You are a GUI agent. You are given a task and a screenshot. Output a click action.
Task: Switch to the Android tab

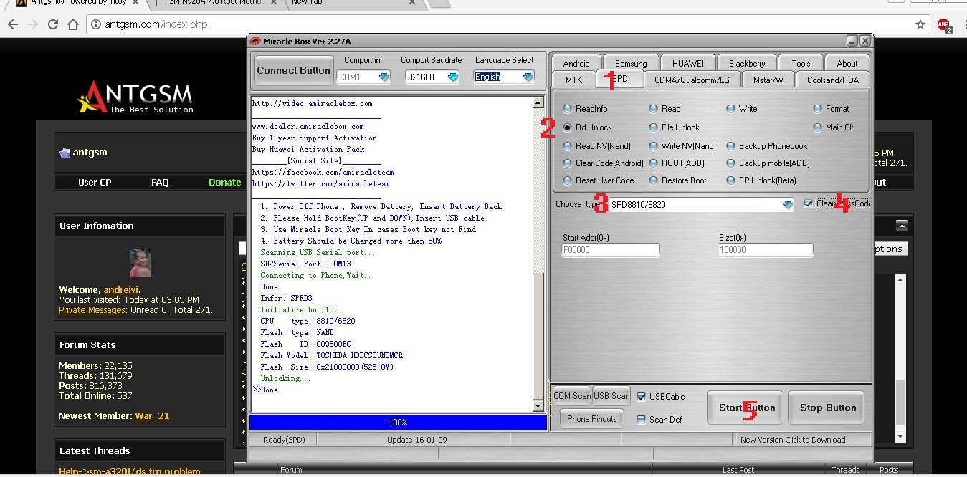576,63
